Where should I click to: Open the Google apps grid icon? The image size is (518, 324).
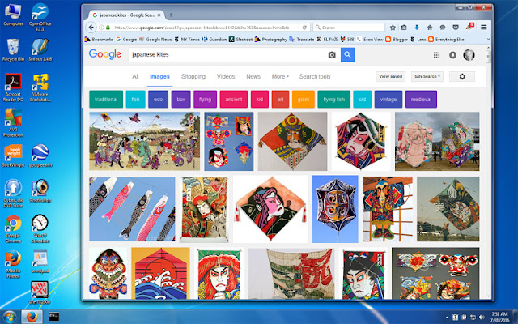(x=436, y=55)
